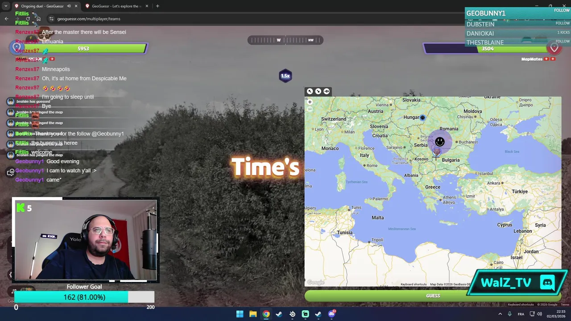
Task: Mute the Ongoing duel tab audio icon
Action: [69, 6]
